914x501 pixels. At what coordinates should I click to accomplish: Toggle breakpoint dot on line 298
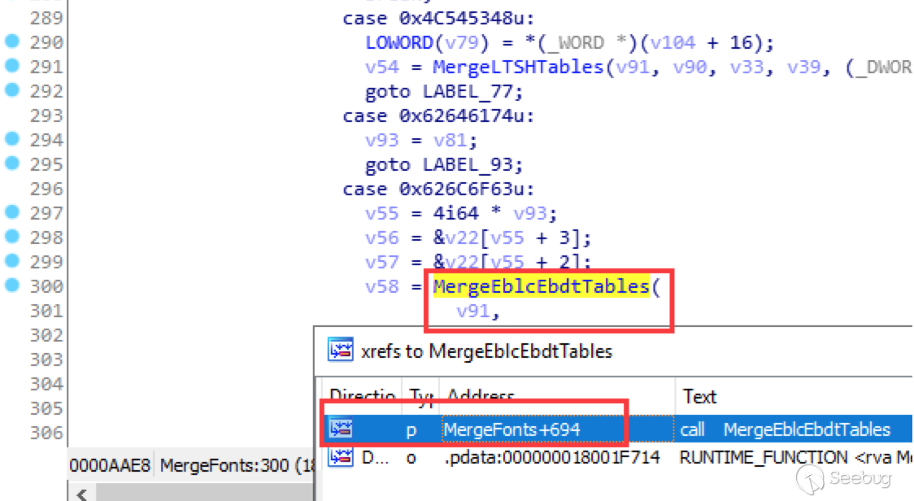click(x=12, y=236)
